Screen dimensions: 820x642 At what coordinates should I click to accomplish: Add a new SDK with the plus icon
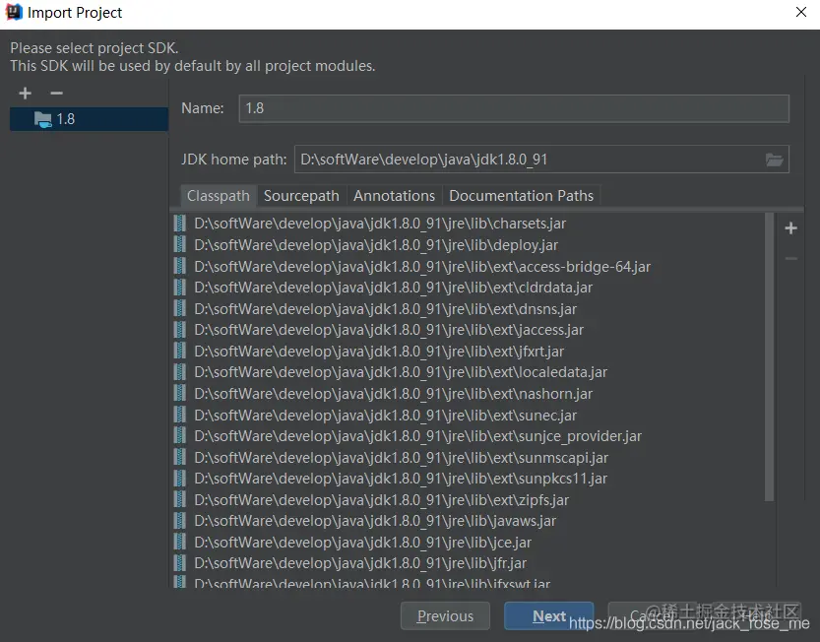[25, 94]
